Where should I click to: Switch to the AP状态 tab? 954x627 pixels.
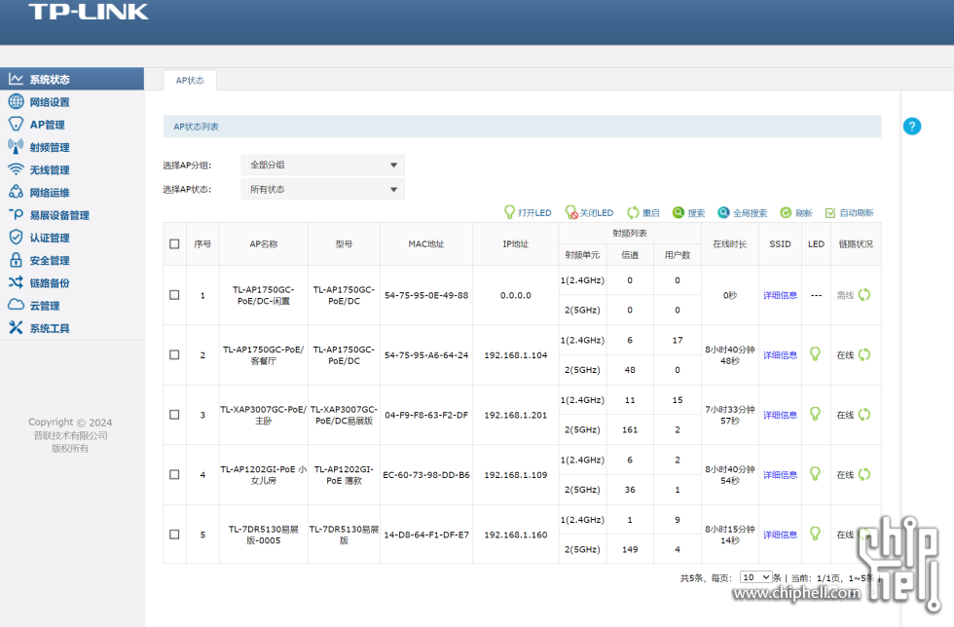point(190,81)
